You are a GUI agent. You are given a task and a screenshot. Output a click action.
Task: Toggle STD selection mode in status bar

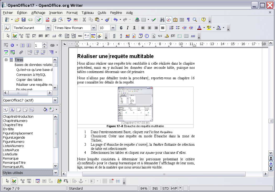coord(166,189)
